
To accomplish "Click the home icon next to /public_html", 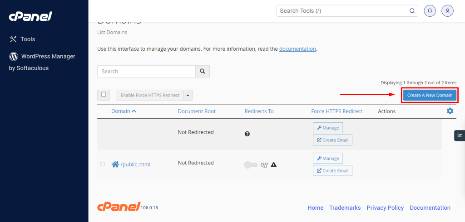I will pyautogui.click(x=115, y=164).
